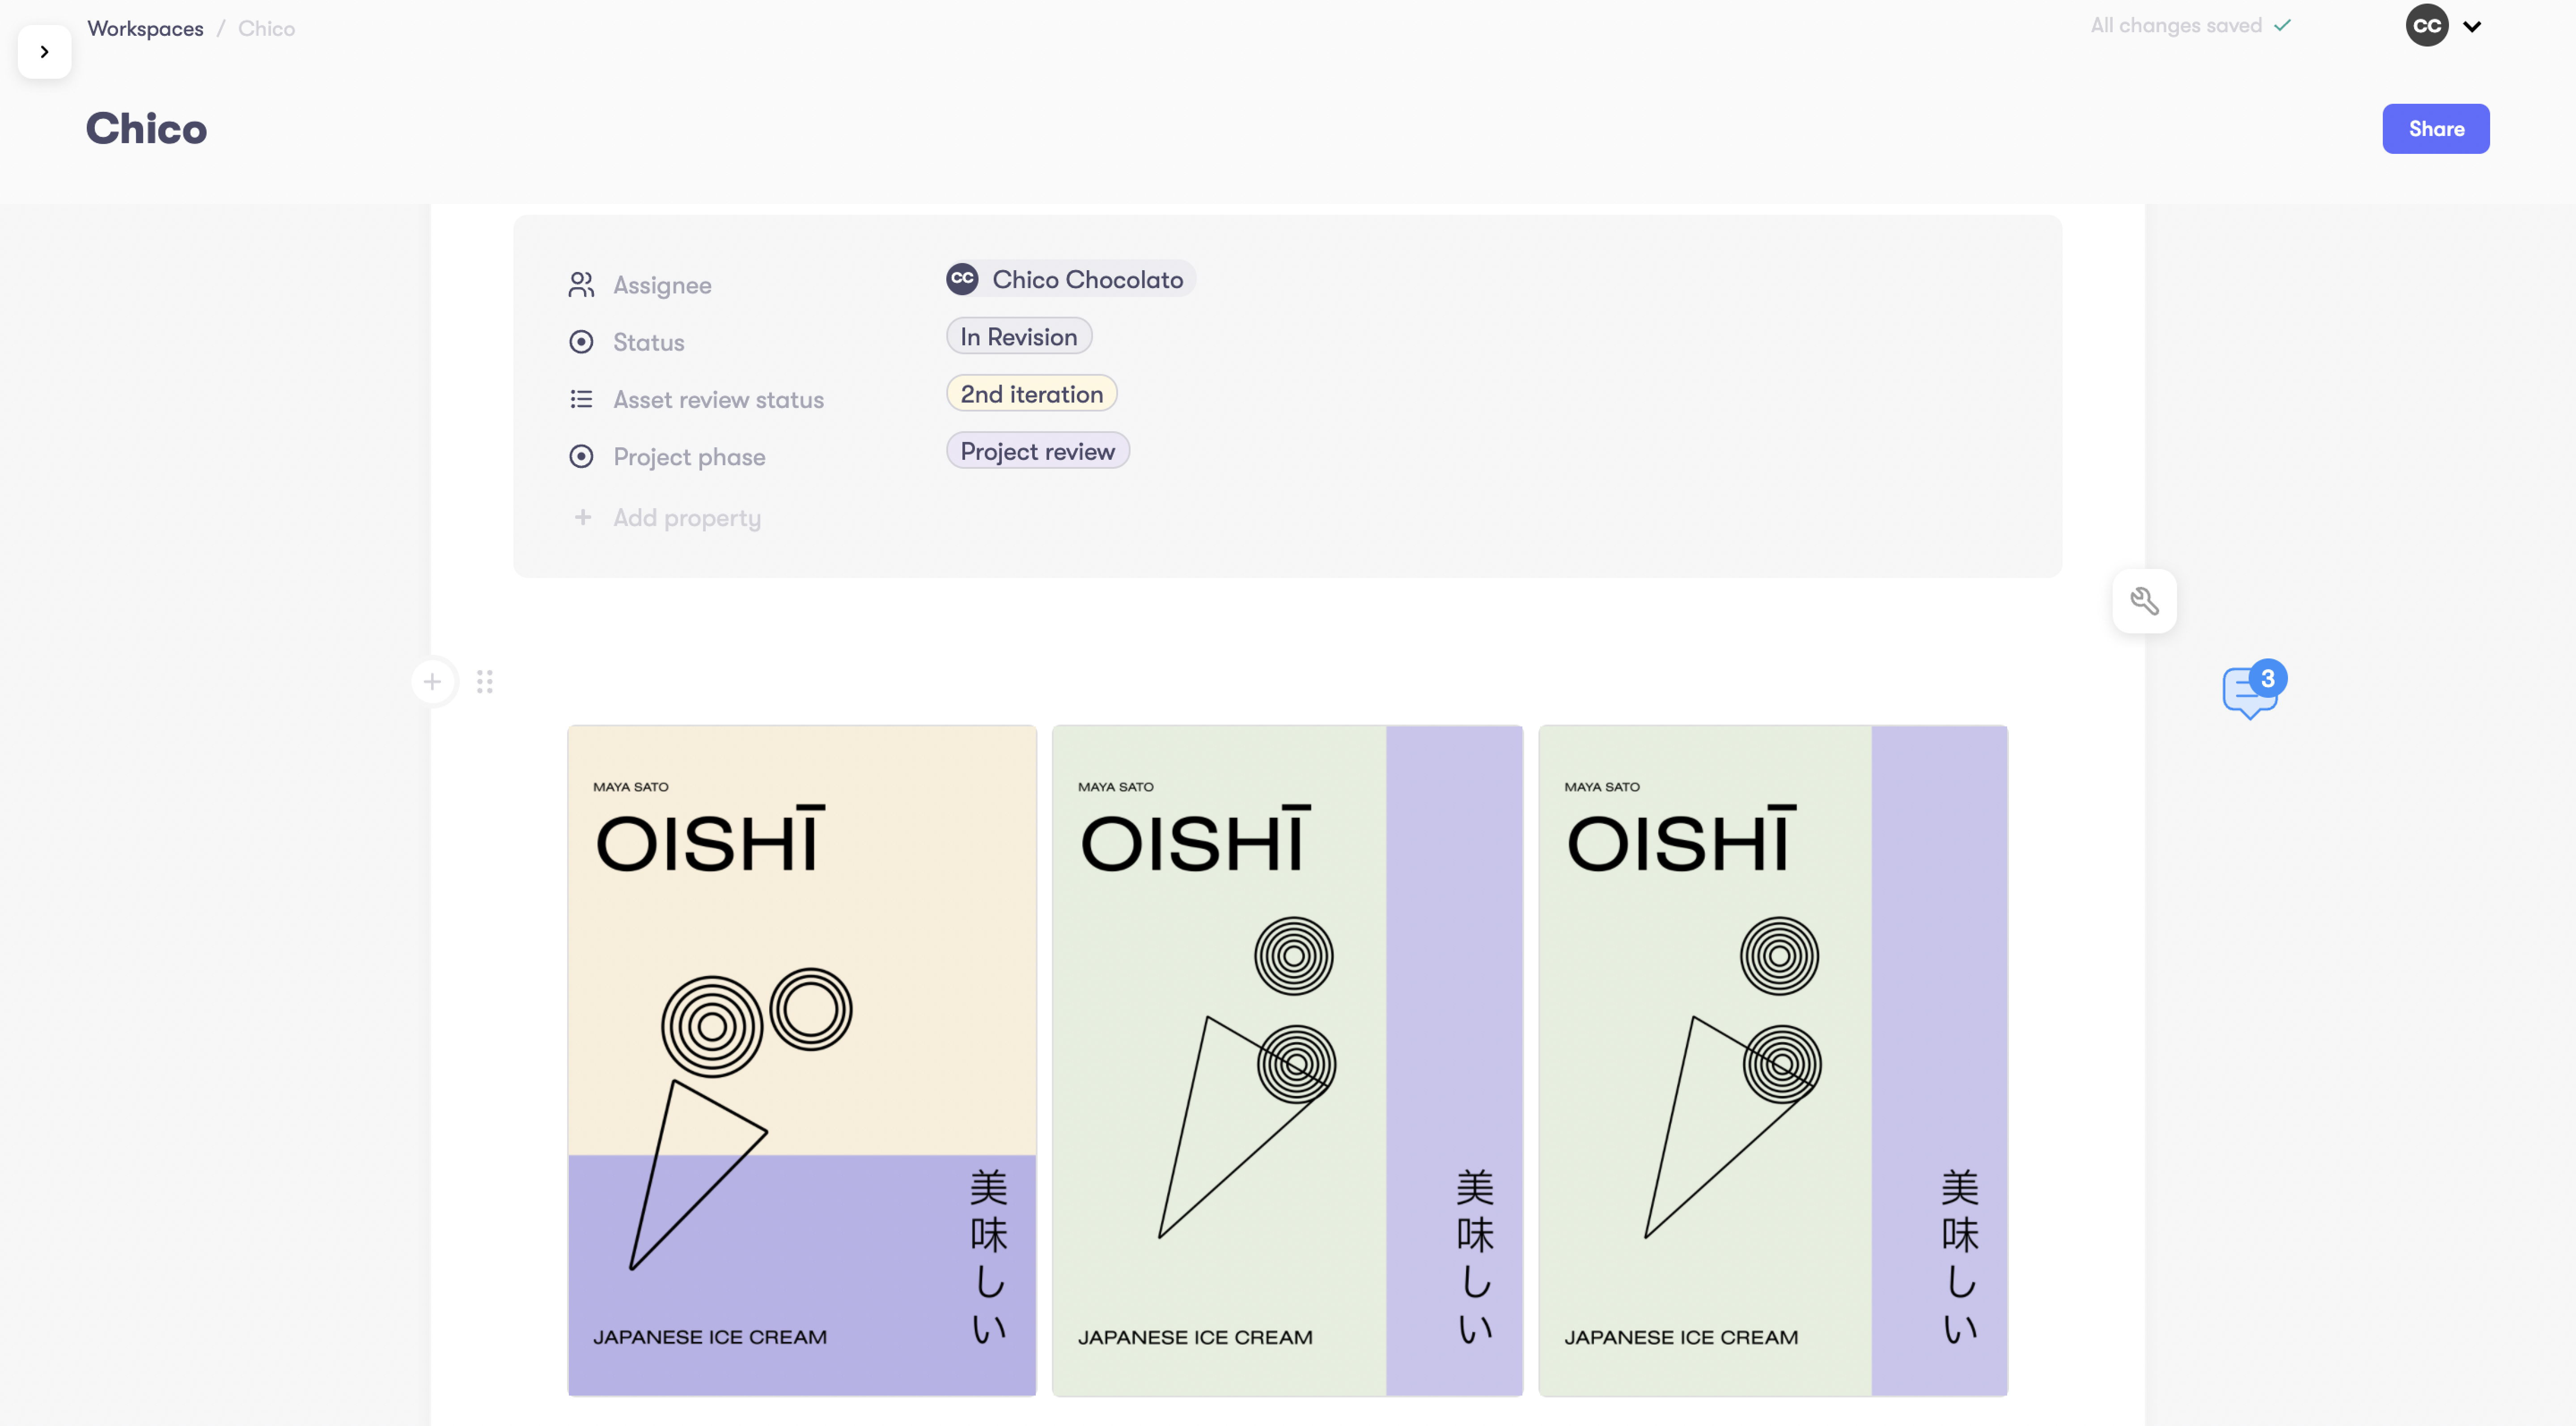Click the CC user avatar
Screen dimensions: 2576x1426
click(x=2427, y=27)
